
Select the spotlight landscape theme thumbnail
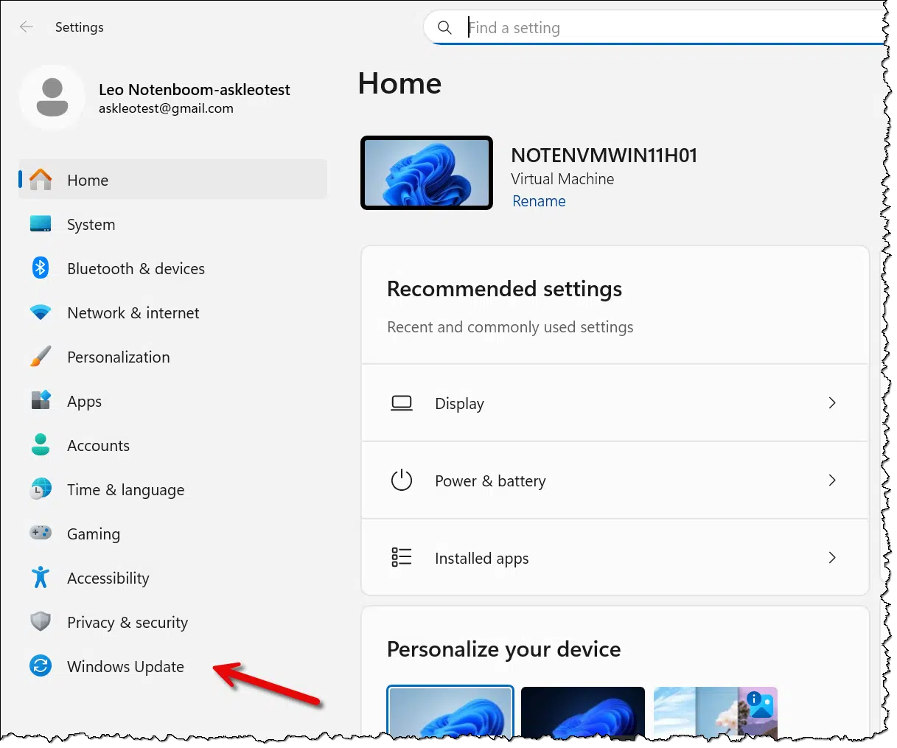(716, 713)
